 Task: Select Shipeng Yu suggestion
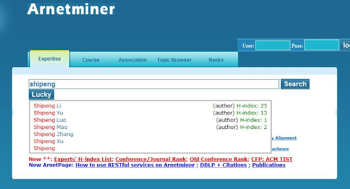coord(150,113)
